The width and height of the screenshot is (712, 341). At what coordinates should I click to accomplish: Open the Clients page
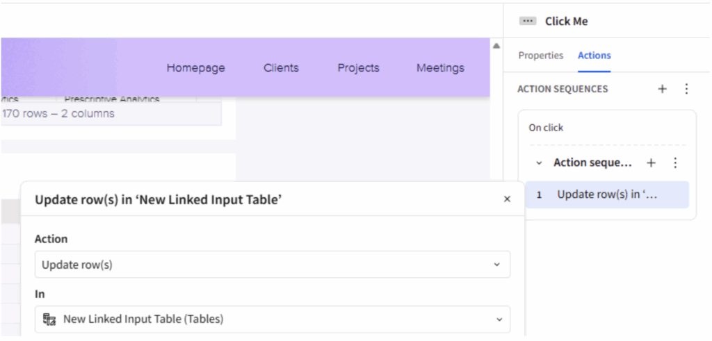(281, 68)
